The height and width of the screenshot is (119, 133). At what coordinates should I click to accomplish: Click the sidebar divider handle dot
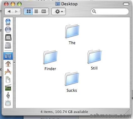[14, 63]
